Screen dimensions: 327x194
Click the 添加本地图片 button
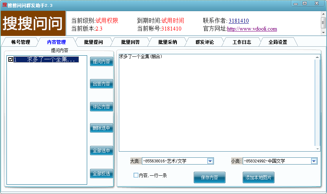click(258, 177)
